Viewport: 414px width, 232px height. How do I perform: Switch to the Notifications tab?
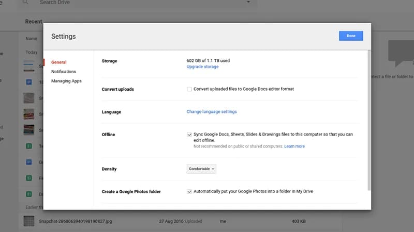[x=63, y=72]
